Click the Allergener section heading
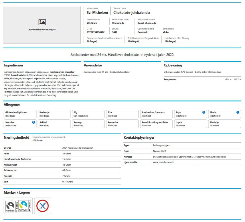 (x=12, y=105)
